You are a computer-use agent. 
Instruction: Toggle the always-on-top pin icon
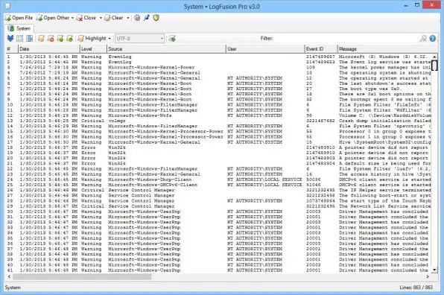point(147,18)
